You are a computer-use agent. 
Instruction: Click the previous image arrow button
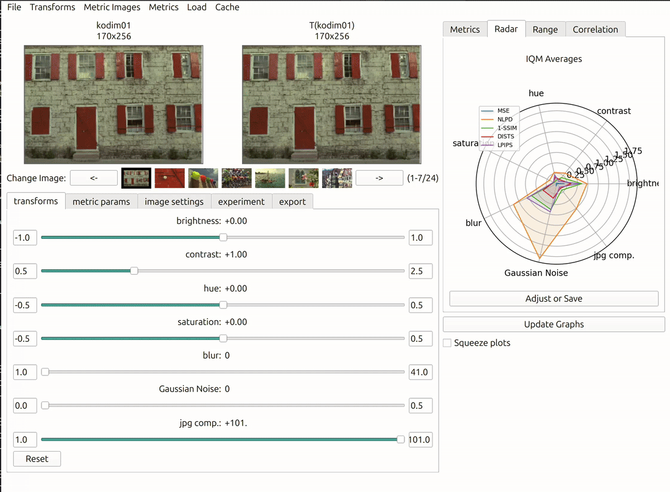tap(94, 178)
